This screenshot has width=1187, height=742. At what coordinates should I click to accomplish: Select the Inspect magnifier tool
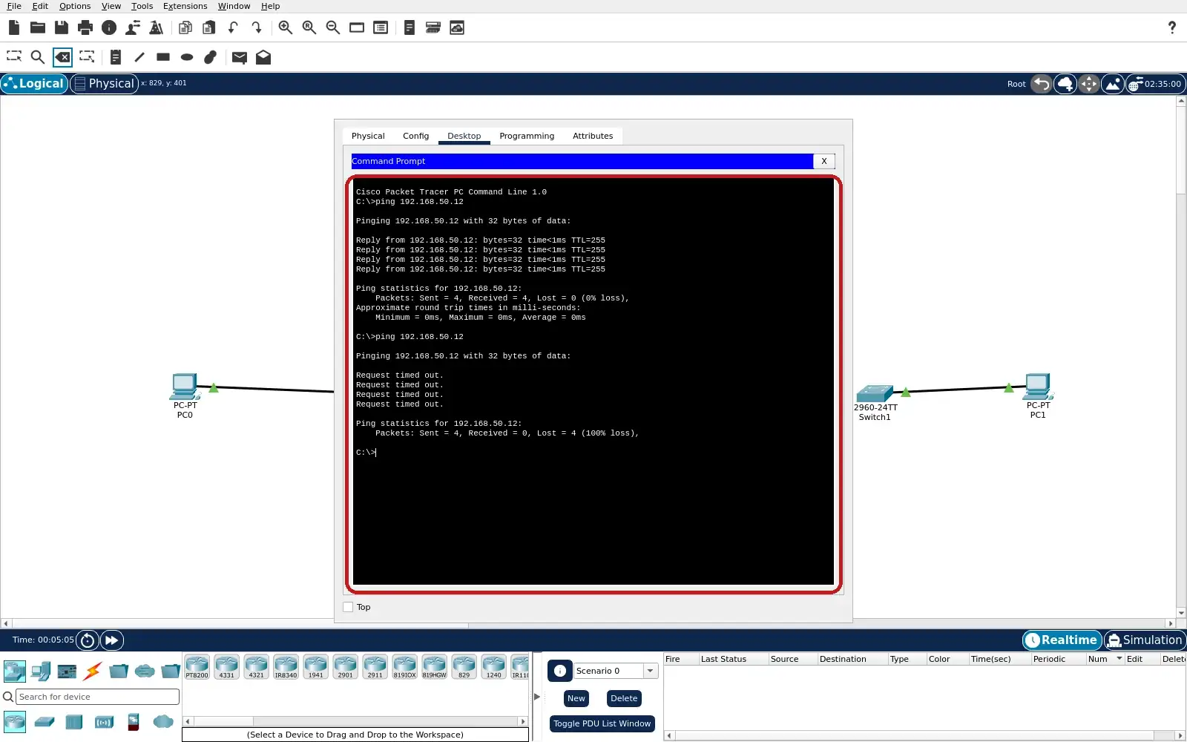[x=38, y=56]
